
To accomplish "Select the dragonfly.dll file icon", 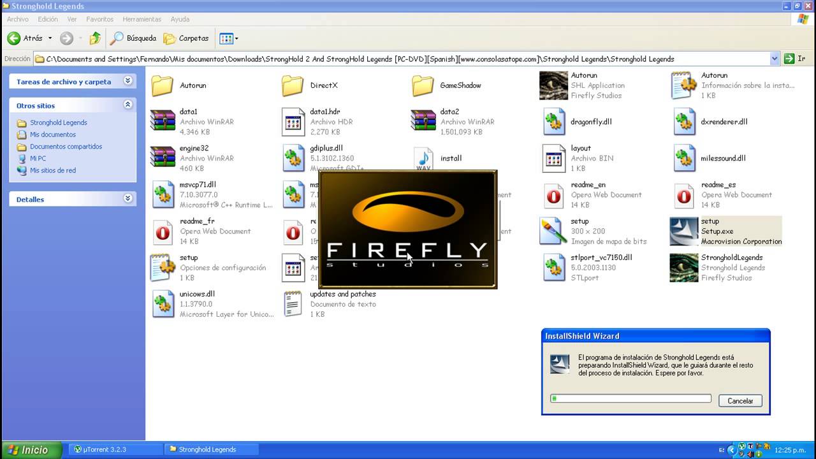I will pos(554,122).
